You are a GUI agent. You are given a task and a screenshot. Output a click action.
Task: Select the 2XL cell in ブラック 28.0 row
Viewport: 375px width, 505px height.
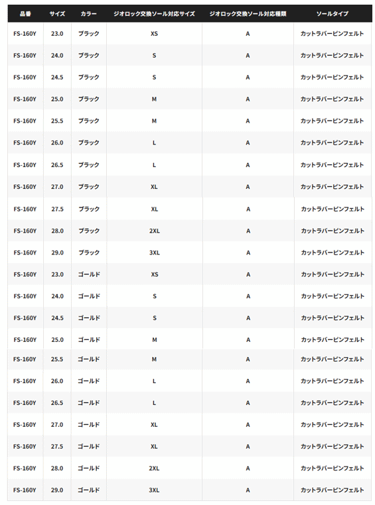coord(155,231)
